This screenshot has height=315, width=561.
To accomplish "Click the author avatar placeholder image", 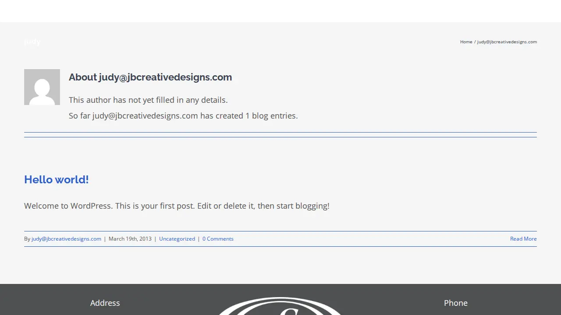I will click(x=42, y=87).
